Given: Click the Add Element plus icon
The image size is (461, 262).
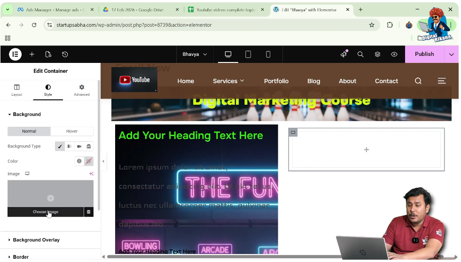Looking at the screenshot, I should 32,54.
